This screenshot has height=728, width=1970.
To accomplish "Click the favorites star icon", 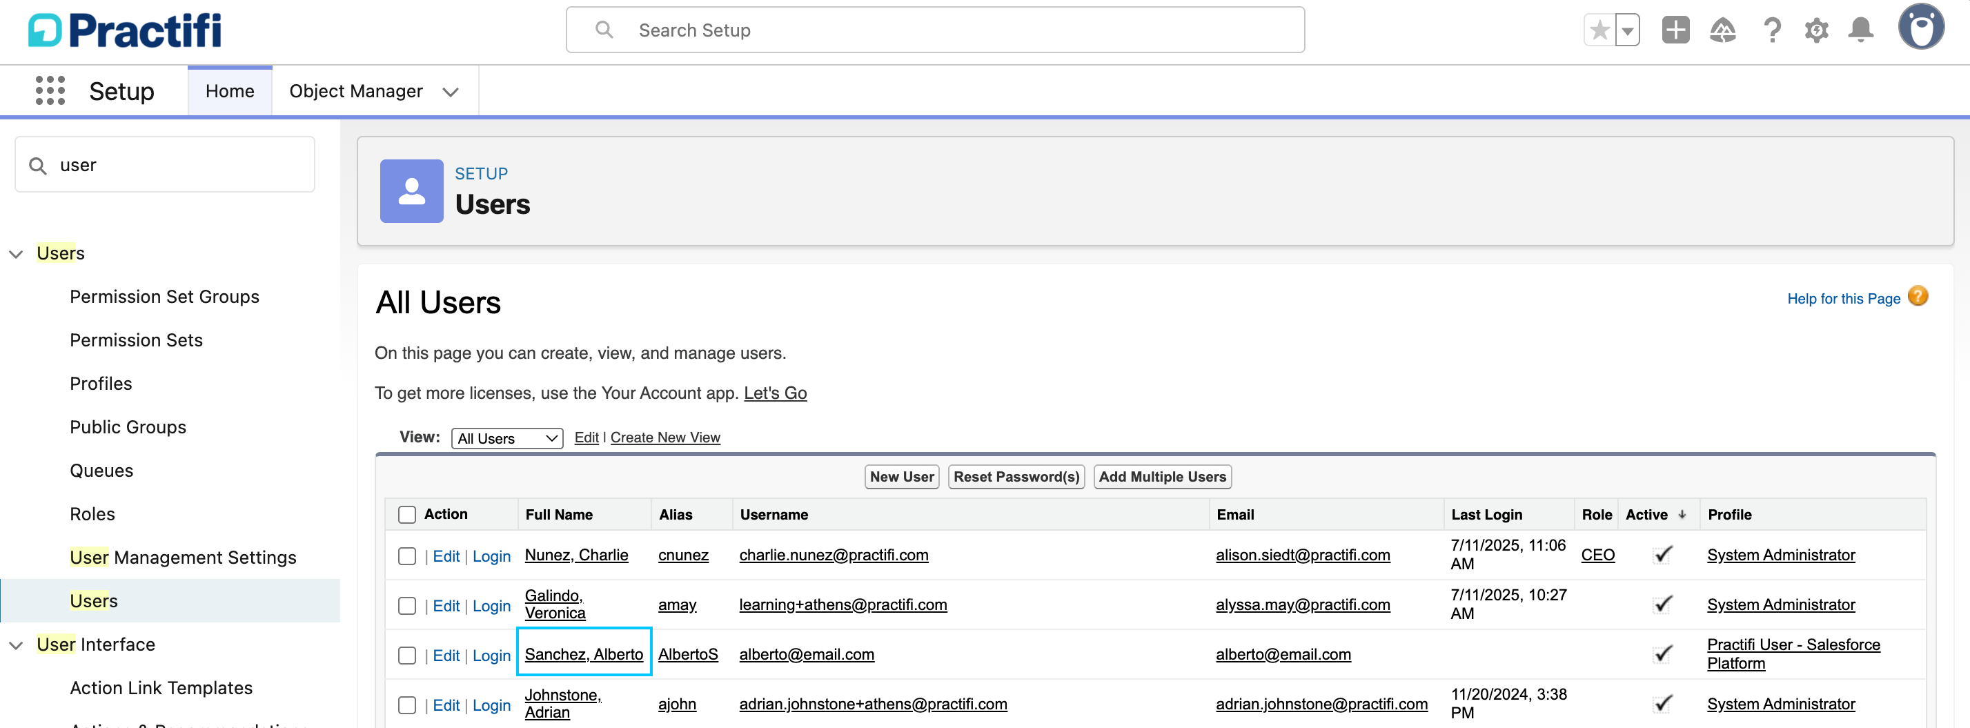I will 1599,30.
